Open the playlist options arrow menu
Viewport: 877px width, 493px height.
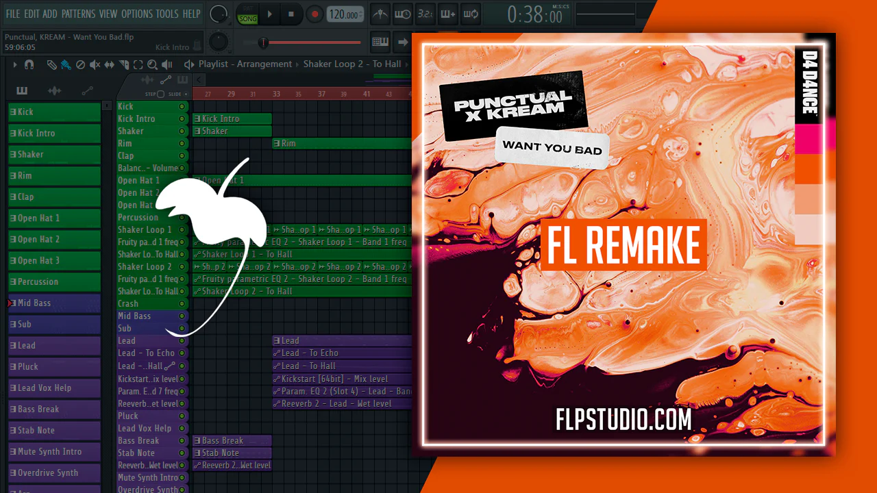(14, 64)
